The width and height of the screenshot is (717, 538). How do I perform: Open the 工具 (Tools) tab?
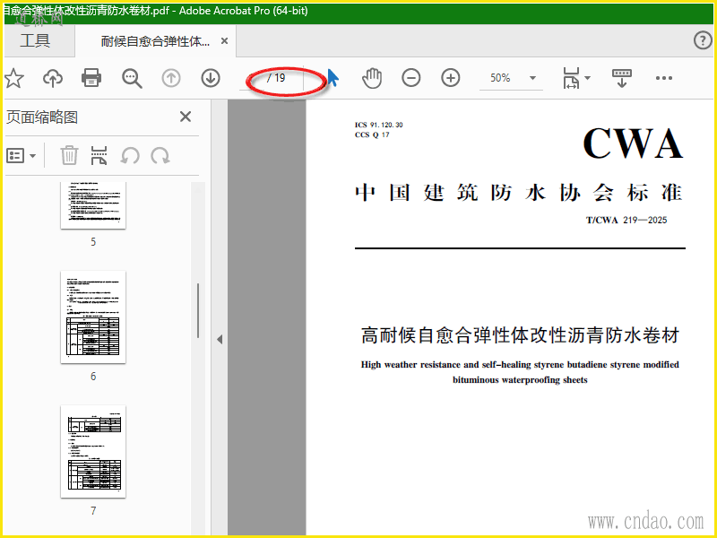(x=35, y=40)
